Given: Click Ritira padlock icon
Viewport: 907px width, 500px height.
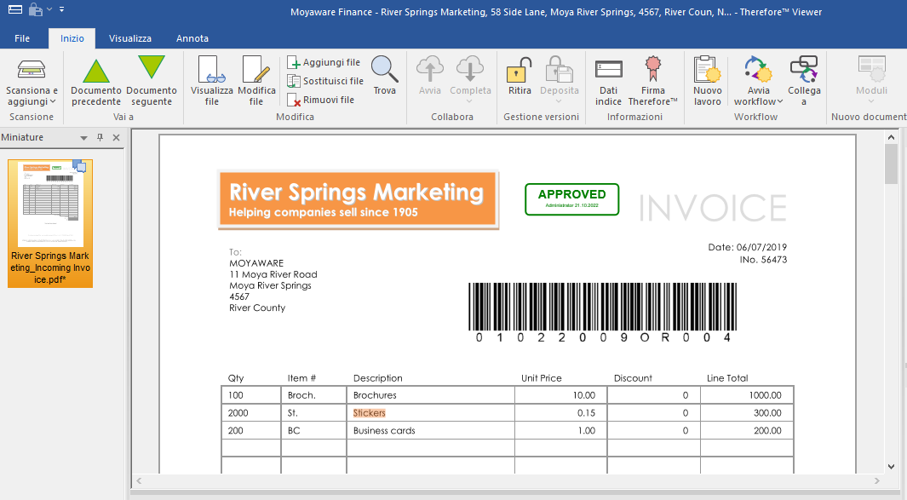Looking at the screenshot, I should 520,70.
